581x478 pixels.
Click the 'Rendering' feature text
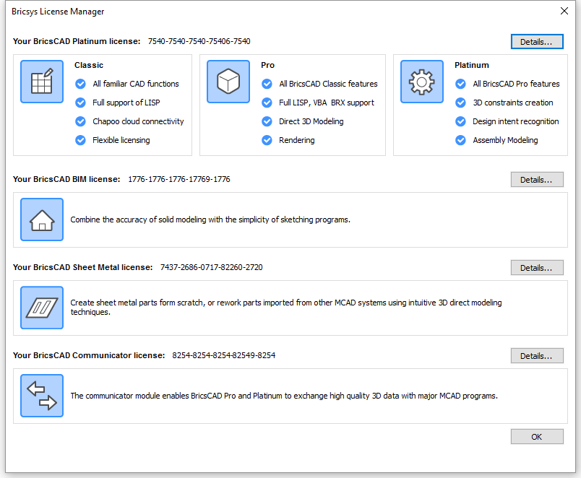pyautogui.click(x=297, y=140)
